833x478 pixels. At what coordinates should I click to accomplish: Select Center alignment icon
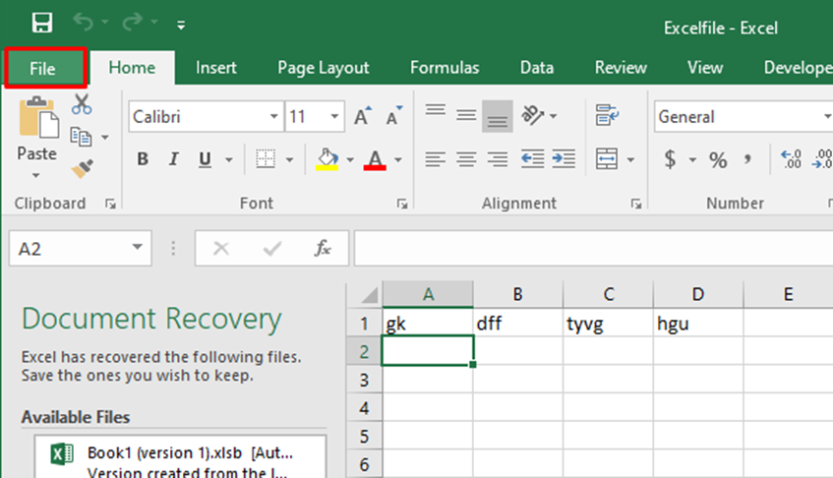tap(466, 158)
